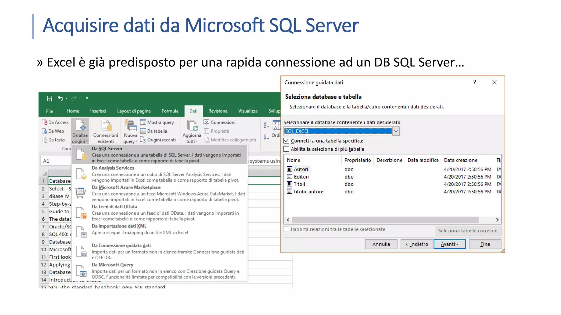Screen dimensions: 561x315
Task: Open the Visualizza tab
Action: 248,111
